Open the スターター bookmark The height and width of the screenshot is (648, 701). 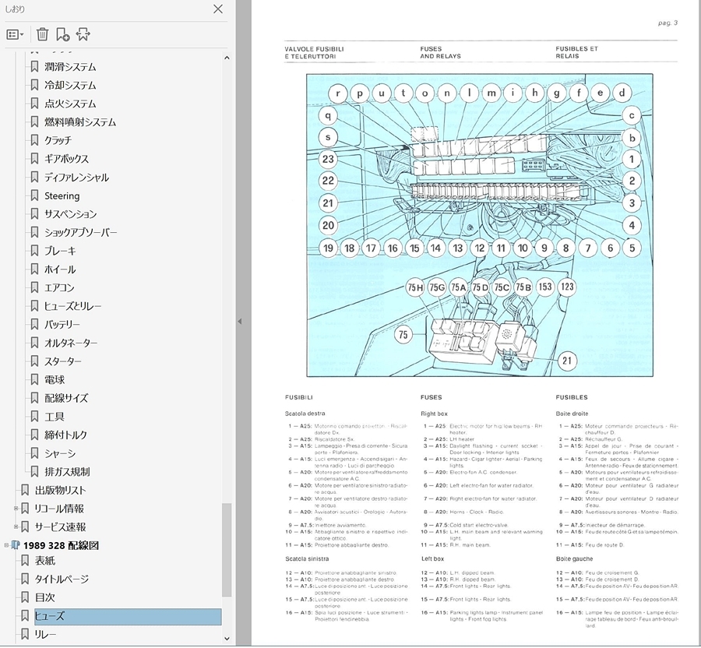(62, 361)
